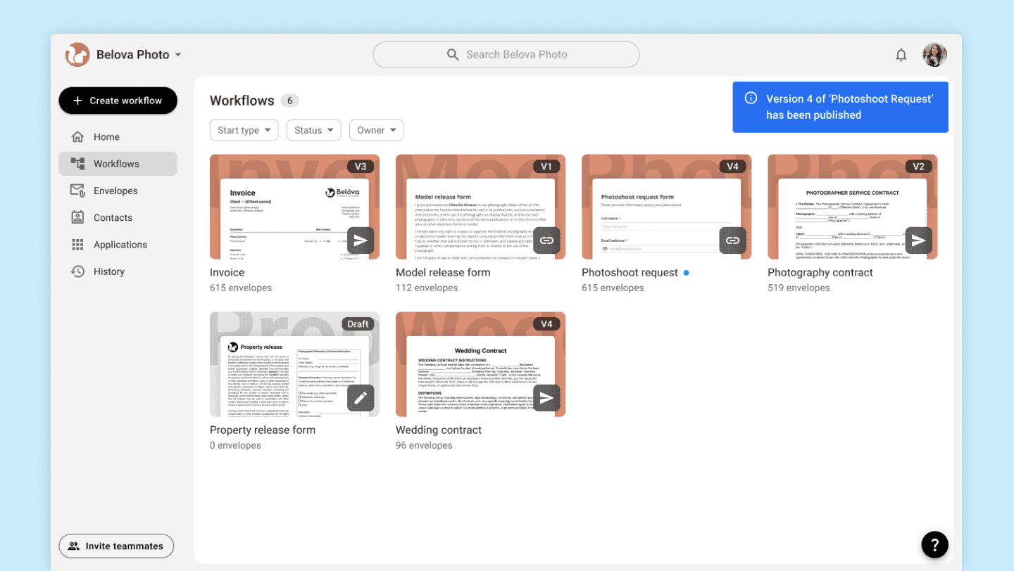The image size is (1014, 571).
Task: Expand the Belova Photo workspace dropdown
Action: [178, 55]
